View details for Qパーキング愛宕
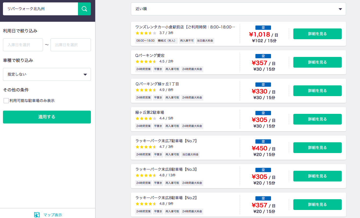This screenshot has height=218, width=360. point(318,62)
